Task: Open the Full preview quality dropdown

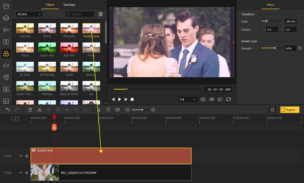Action: click(188, 99)
